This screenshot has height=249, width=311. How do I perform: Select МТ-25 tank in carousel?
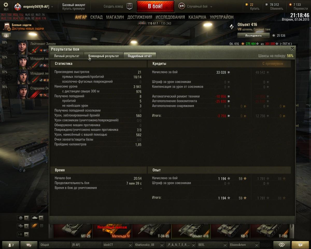pyautogui.click(x=73, y=231)
